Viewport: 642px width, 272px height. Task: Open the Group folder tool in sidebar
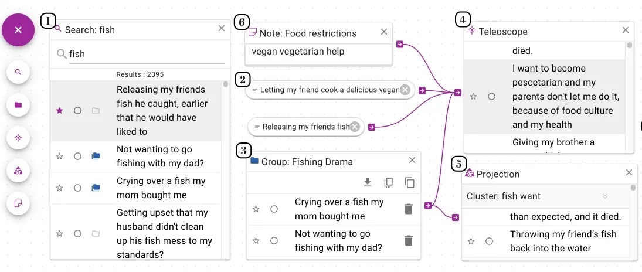(x=18, y=105)
